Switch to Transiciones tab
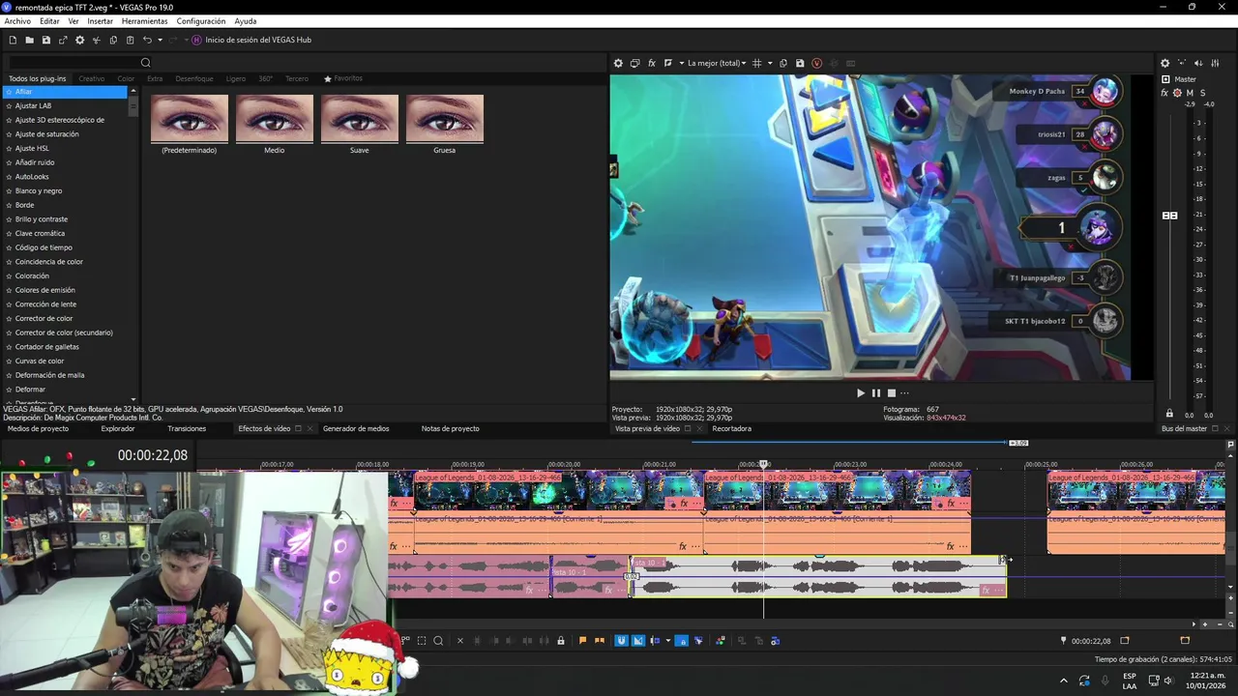Viewport: 1238px width, 696px height. tap(187, 428)
